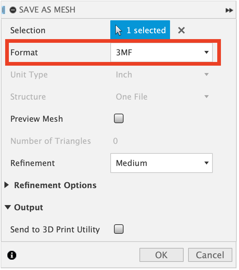Enable the Preview Mesh checkbox

[119, 119]
